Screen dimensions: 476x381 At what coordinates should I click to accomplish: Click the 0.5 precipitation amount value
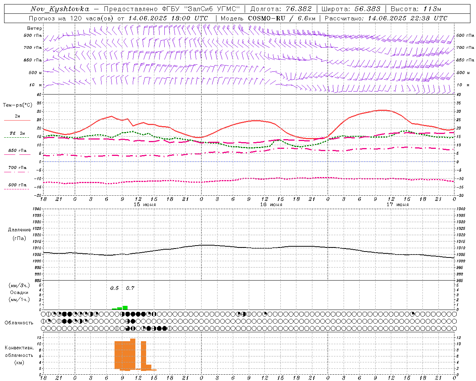click(x=115, y=288)
